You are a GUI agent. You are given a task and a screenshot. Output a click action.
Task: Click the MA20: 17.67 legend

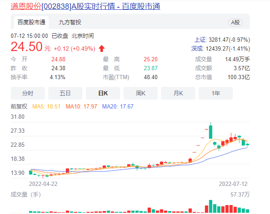click(x=118, y=106)
